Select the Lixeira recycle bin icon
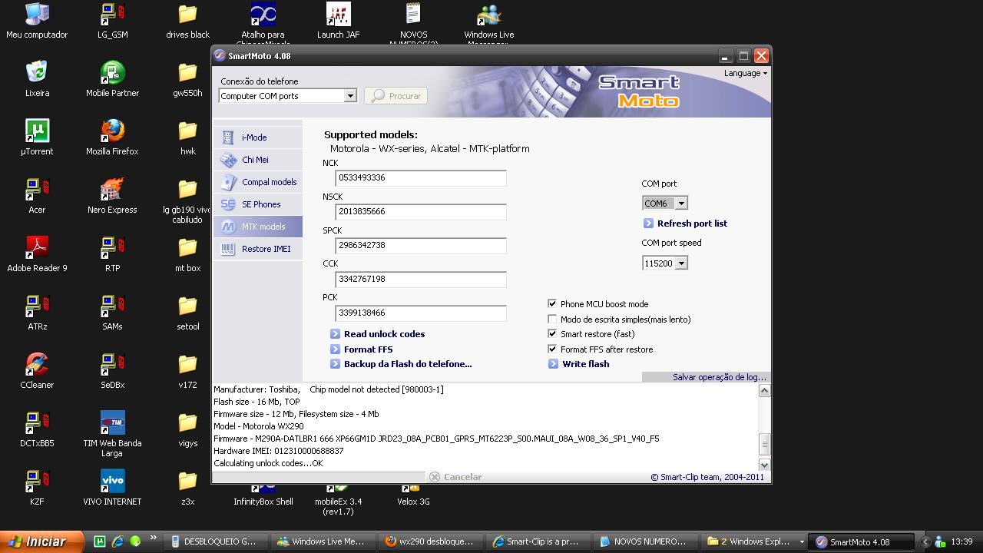The width and height of the screenshot is (983, 553). pos(37,79)
